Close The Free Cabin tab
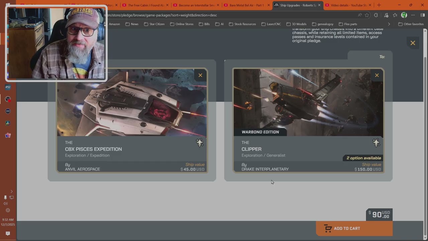Image resolution: width=428 pixels, height=241 pixels. (167, 5)
